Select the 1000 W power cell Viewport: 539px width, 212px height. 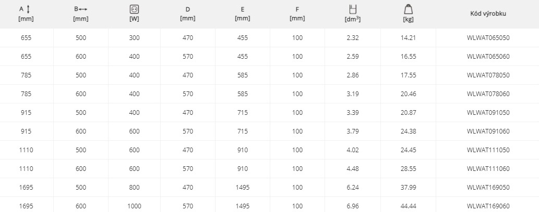point(134,206)
